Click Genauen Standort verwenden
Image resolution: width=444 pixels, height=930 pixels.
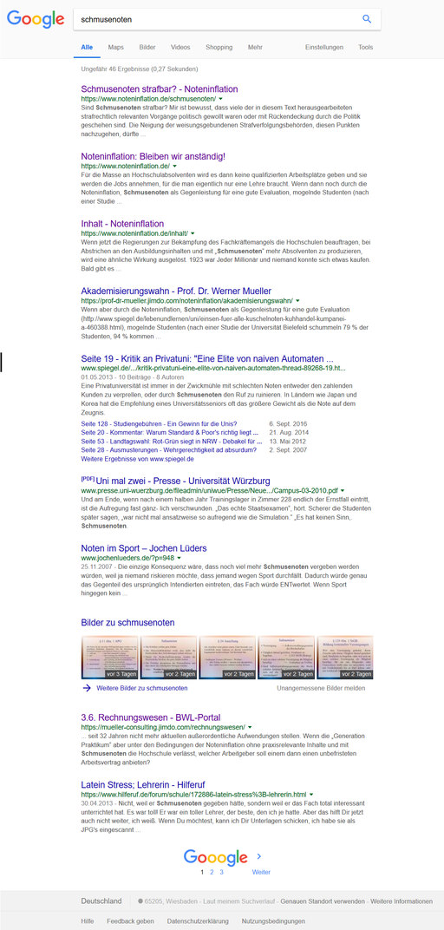coord(323,901)
